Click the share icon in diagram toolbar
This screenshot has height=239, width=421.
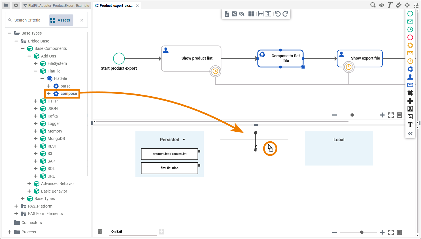click(234, 14)
